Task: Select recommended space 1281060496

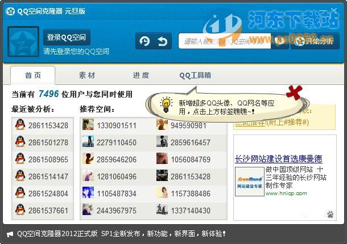Action: pos(117,176)
